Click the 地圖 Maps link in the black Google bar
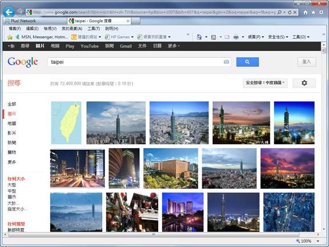The height and width of the screenshot is (247, 329). pos(55,46)
